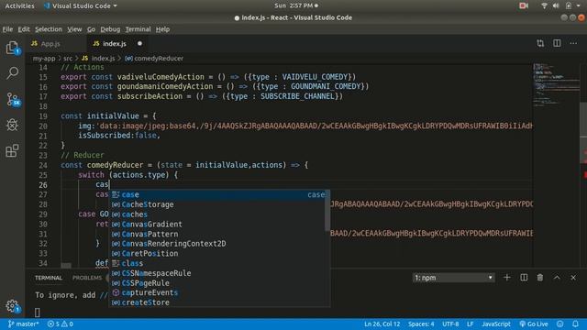Screen dimensions: 587x330
Task: Click the screen recording indicator in top bar
Action: 524,5
